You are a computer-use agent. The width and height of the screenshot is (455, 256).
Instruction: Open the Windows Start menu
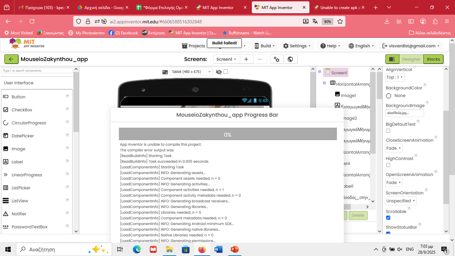(8, 249)
